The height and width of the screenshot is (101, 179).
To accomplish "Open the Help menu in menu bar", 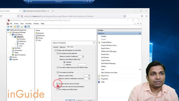I will [x=43, y=24].
